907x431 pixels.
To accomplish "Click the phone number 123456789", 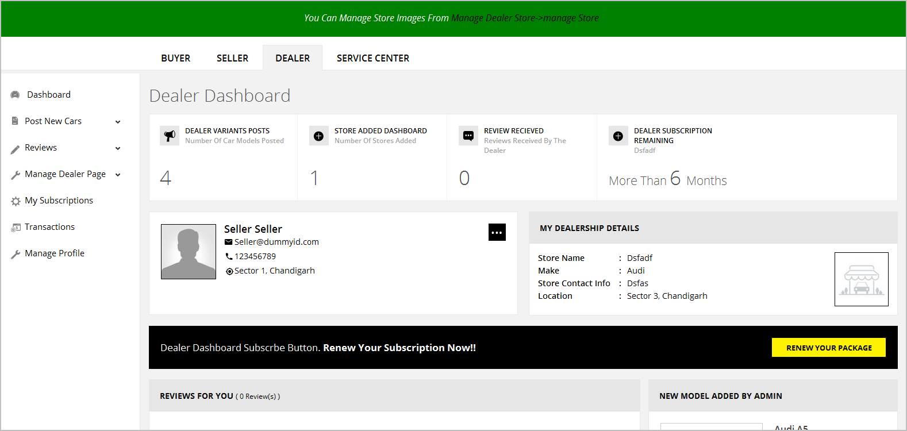I will [255, 256].
